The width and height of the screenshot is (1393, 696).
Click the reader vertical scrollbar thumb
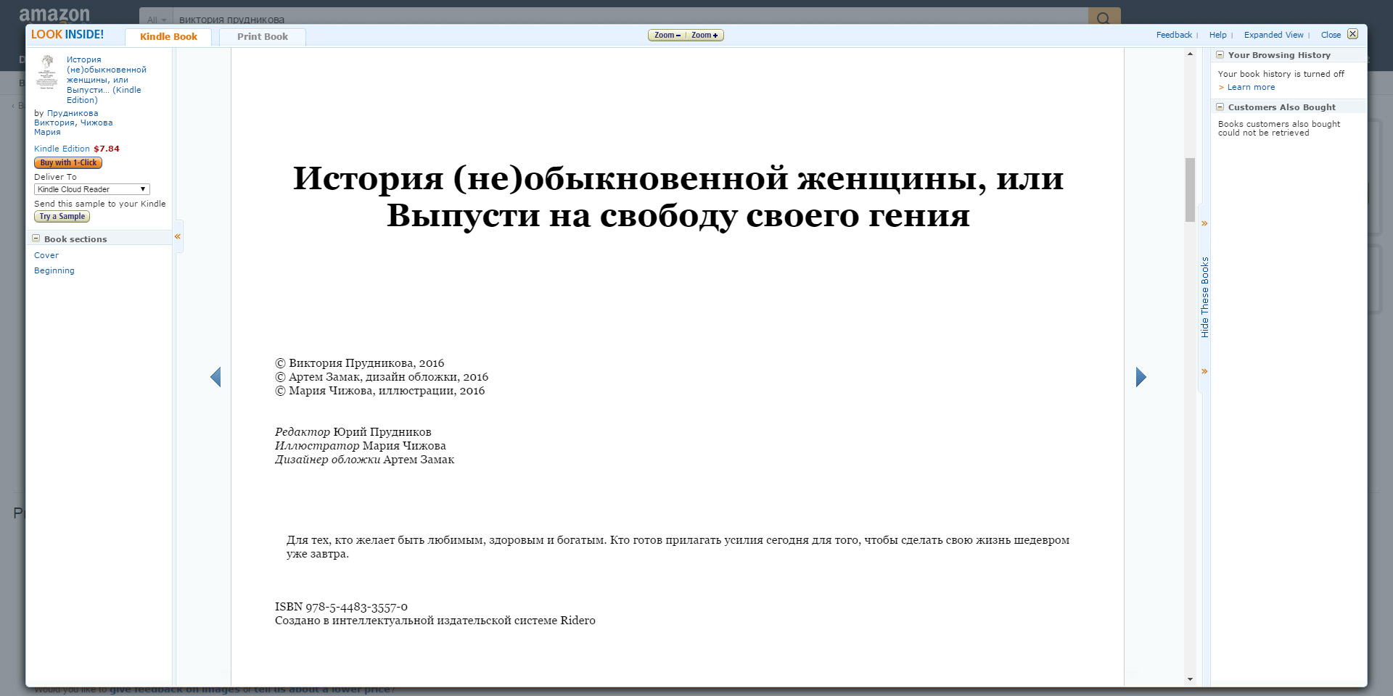click(x=1190, y=189)
